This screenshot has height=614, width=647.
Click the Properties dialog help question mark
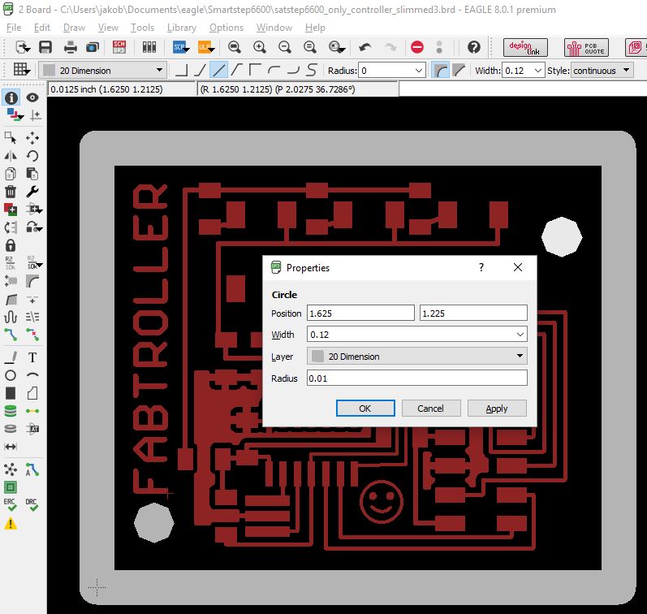pyautogui.click(x=481, y=267)
